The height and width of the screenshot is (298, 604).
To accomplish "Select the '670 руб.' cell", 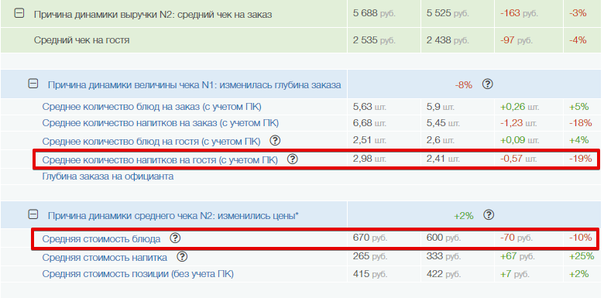I will pyautogui.click(x=370, y=238).
